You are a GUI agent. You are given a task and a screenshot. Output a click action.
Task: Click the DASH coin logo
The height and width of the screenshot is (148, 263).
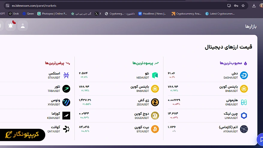[244, 75]
